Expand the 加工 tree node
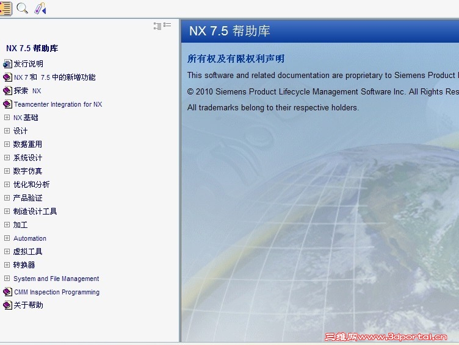Viewport: 459px width, 345px height. pos(7,224)
